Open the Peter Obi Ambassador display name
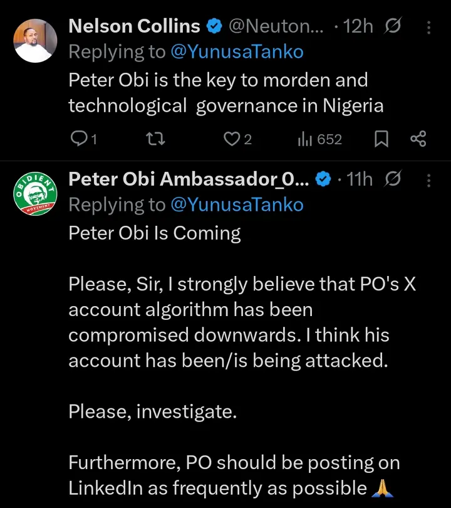 (x=188, y=180)
